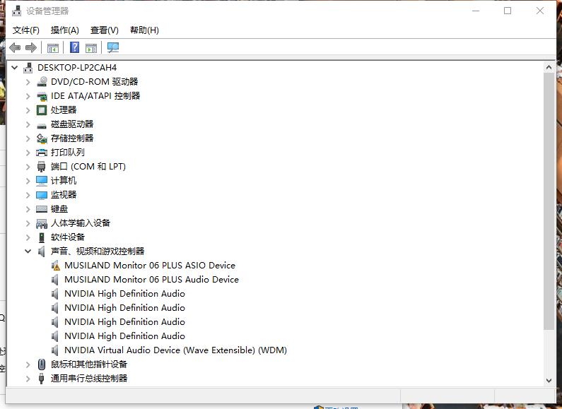
Task: Click the 处理器 processor chip icon
Action: tap(42, 110)
